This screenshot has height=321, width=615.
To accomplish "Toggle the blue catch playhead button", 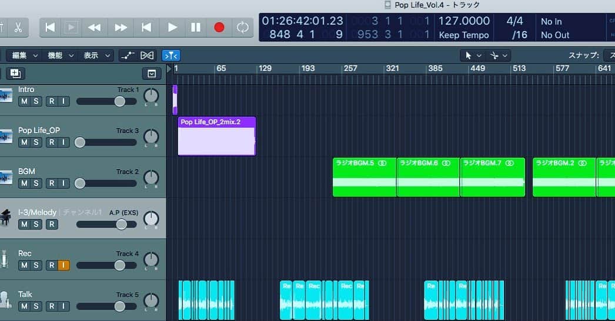I will [172, 56].
